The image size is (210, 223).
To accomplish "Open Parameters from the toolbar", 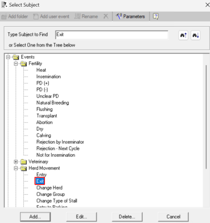I will point(130,17).
